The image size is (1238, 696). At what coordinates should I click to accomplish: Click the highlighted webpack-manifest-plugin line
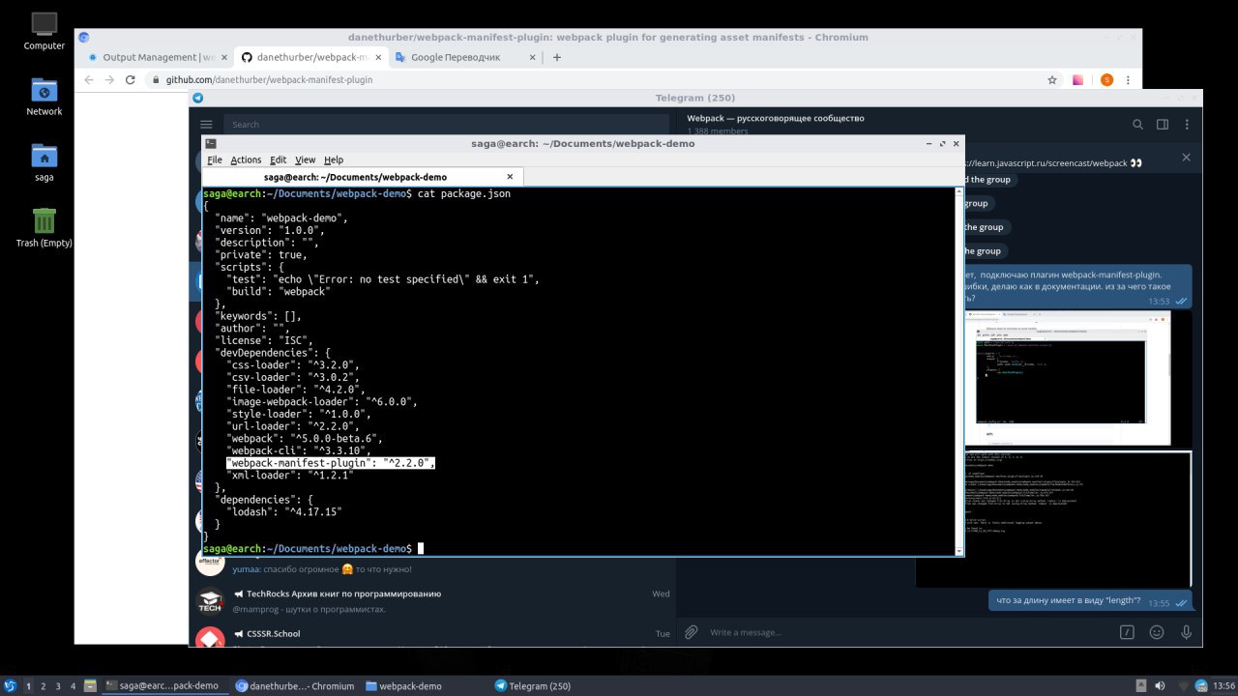tap(331, 463)
